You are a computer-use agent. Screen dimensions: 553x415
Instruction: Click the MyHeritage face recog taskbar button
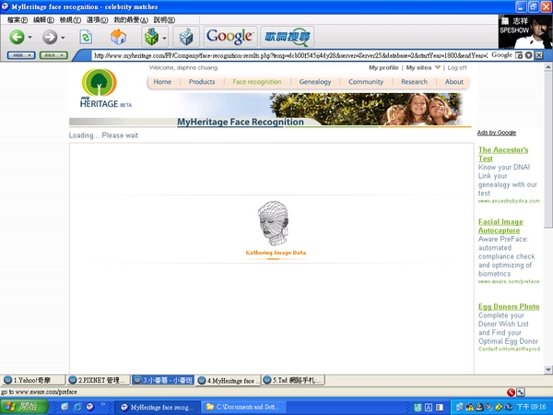tap(158, 407)
